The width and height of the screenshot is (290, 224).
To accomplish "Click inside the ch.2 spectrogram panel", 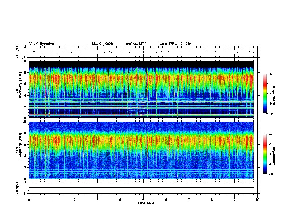I will tap(141, 150).
